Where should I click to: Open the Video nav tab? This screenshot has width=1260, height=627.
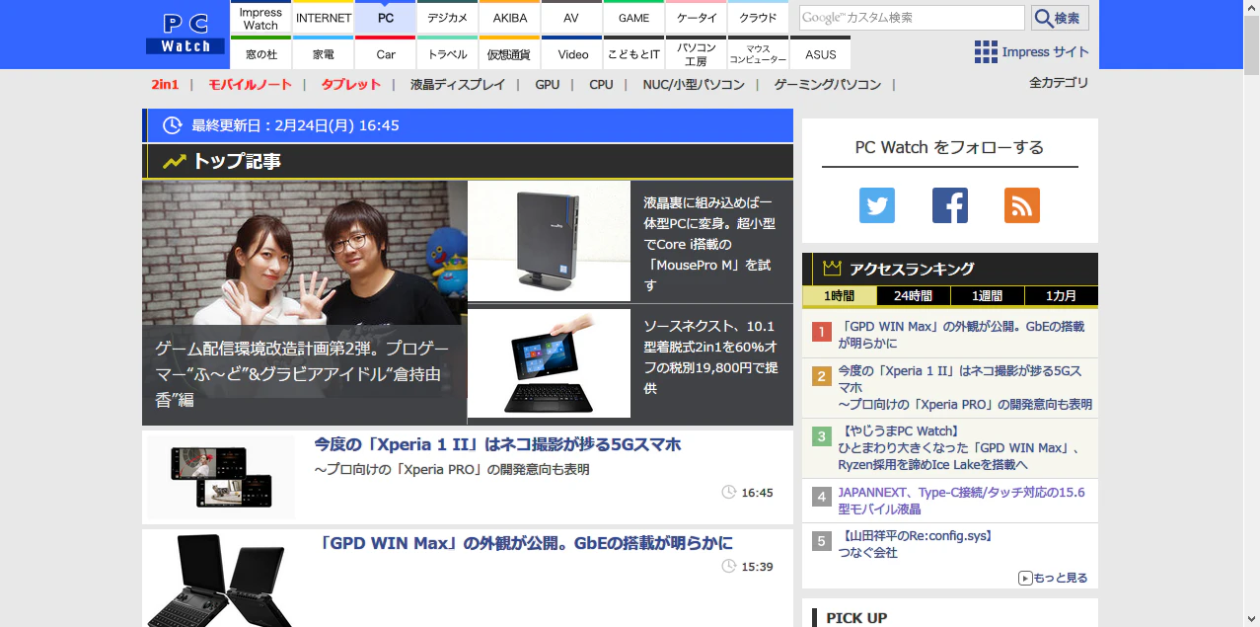point(571,53)
